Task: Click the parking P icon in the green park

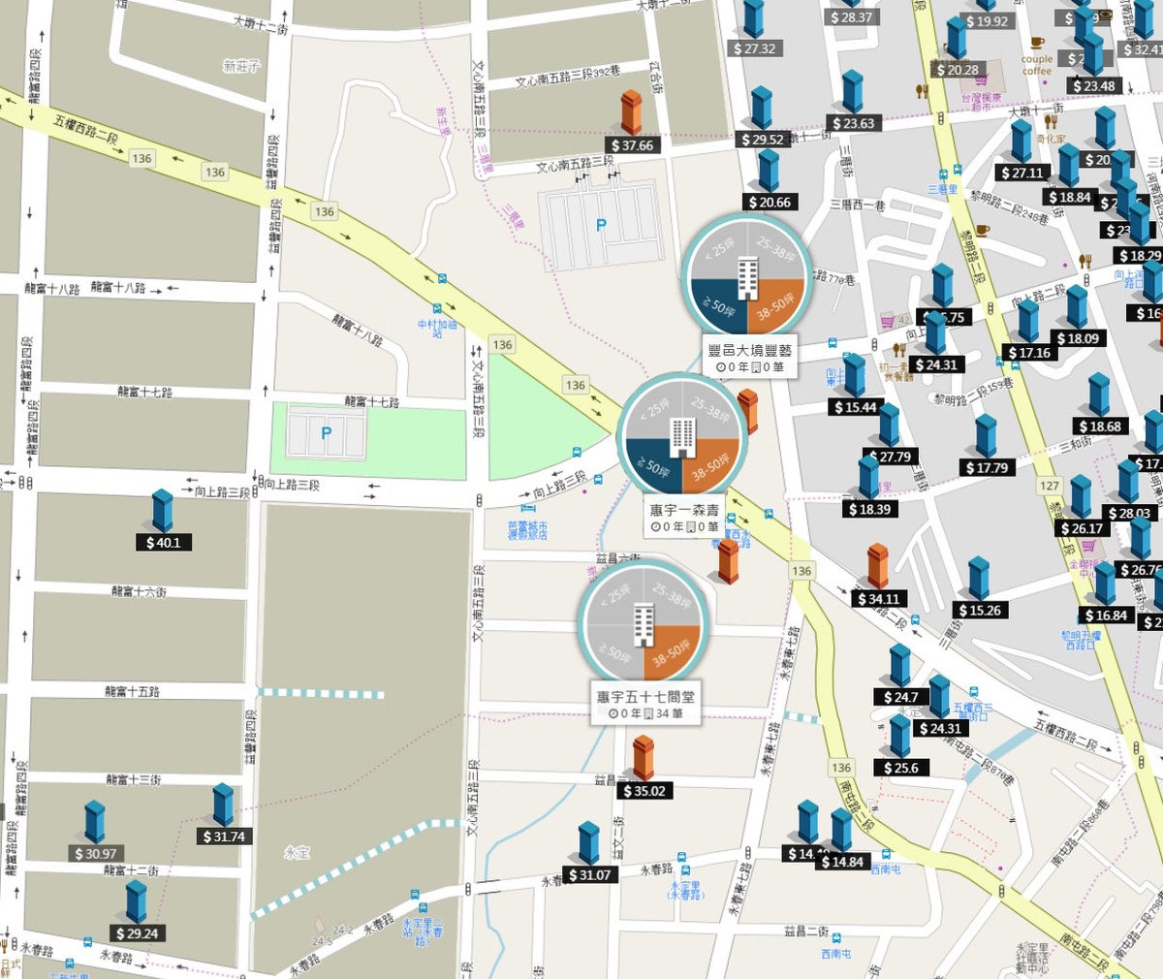Action: [327, 433]
